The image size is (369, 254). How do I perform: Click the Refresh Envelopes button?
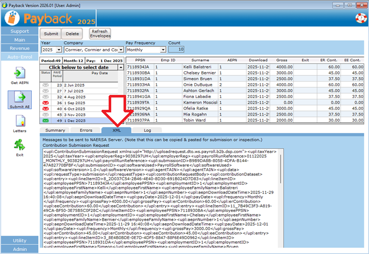[x=100, y=33]
